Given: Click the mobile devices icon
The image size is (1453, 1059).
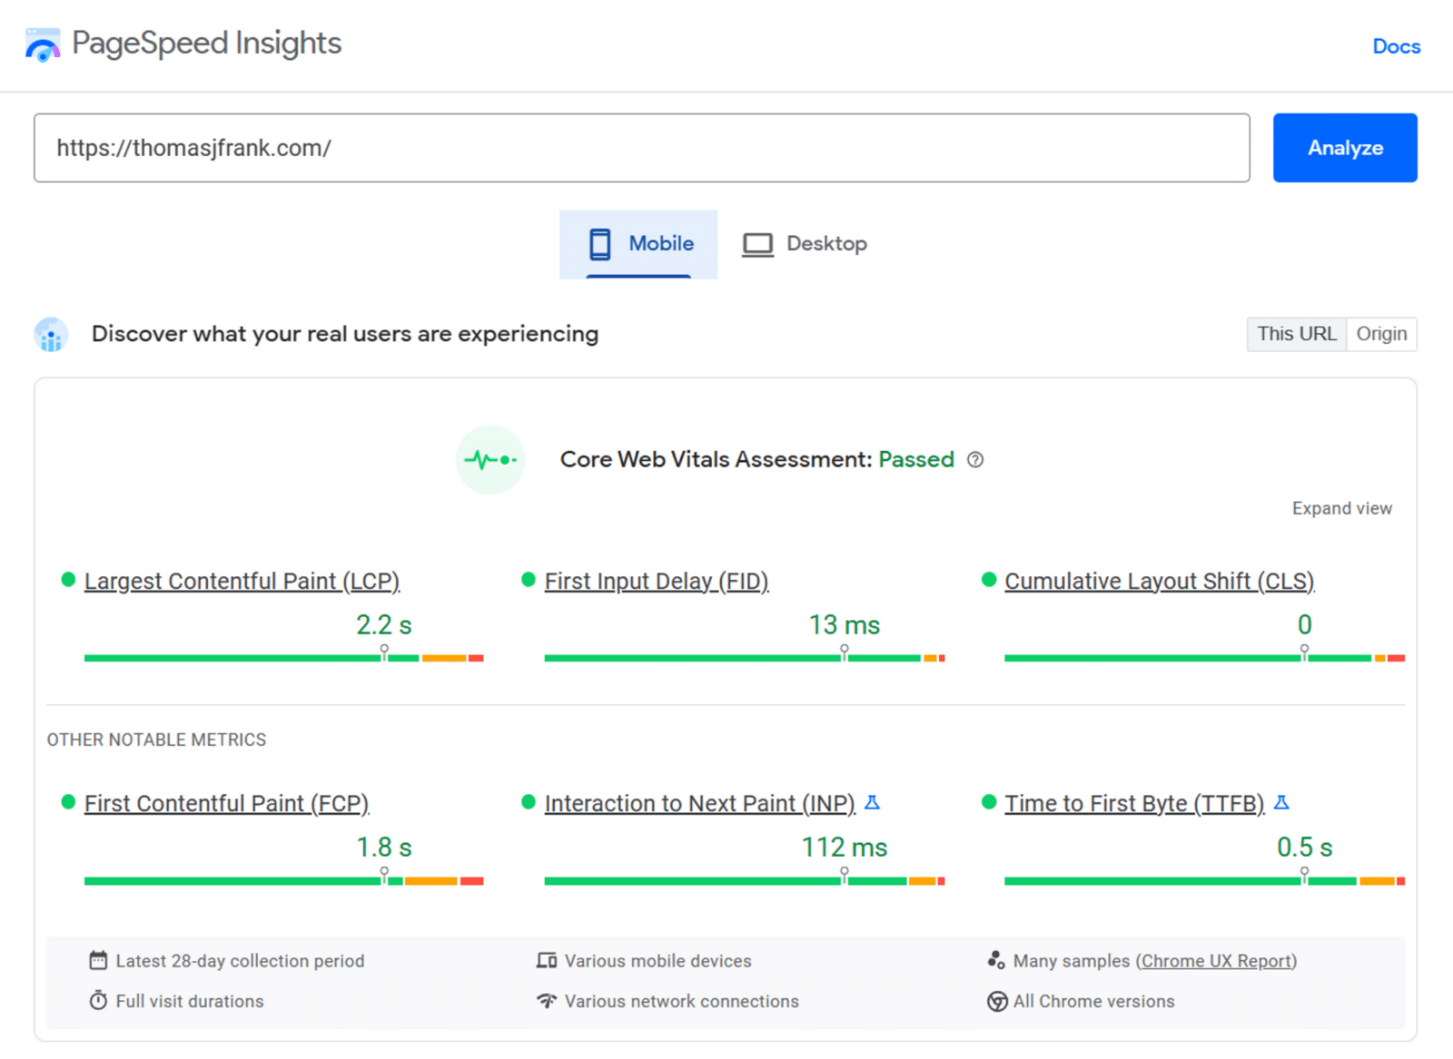Looking at the screenshot, I should (x=547, y=960).
